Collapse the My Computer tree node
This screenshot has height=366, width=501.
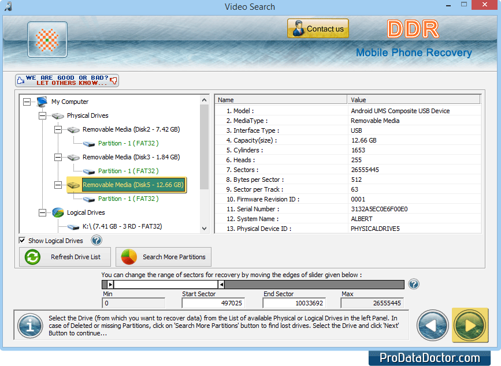[x=25, y=102]
